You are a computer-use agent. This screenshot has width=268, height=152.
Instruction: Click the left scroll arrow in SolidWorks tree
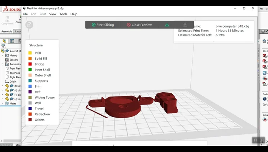coord(2,141)
